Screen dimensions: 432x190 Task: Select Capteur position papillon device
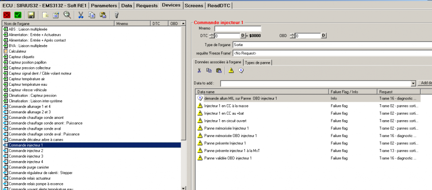[x=28, y=62]
